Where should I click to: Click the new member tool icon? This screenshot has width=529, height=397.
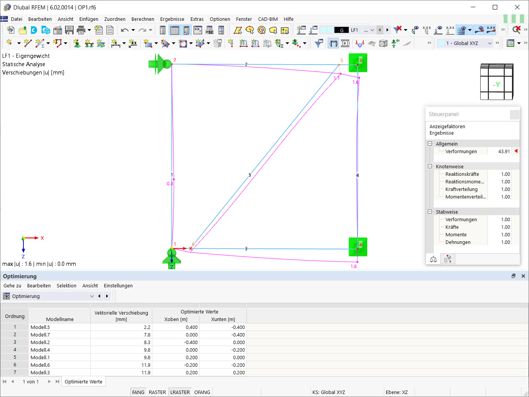[x=40, y=43]
